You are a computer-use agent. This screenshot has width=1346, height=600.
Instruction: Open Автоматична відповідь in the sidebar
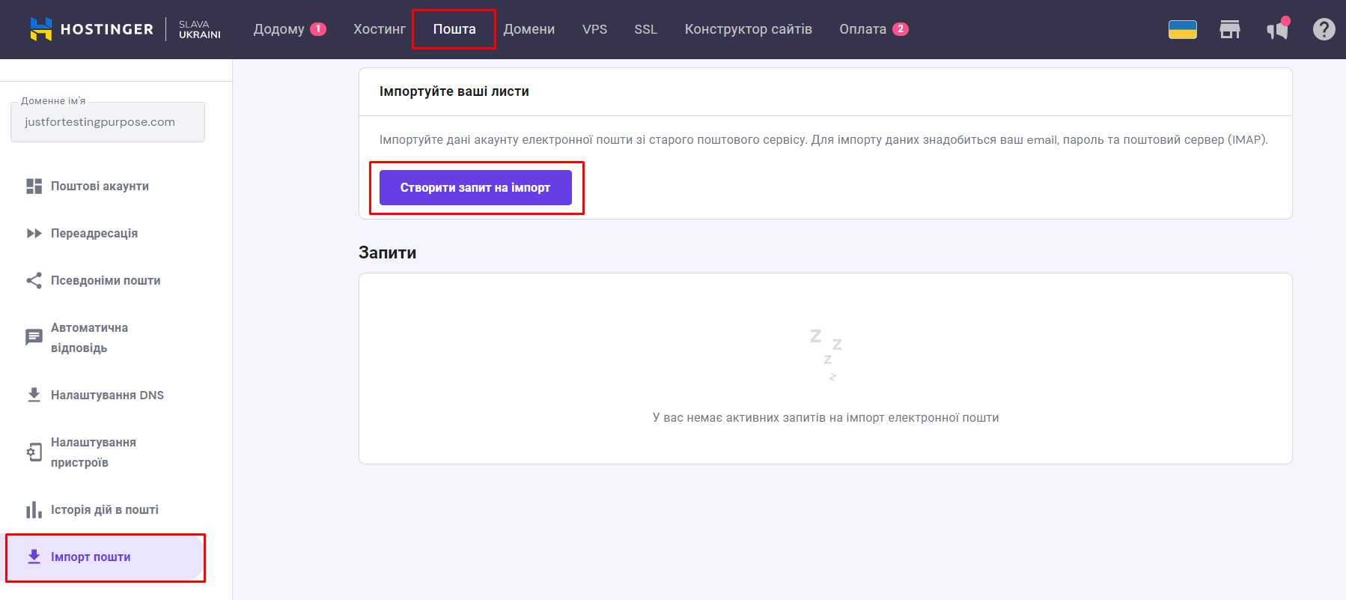(x=90, y=338)
